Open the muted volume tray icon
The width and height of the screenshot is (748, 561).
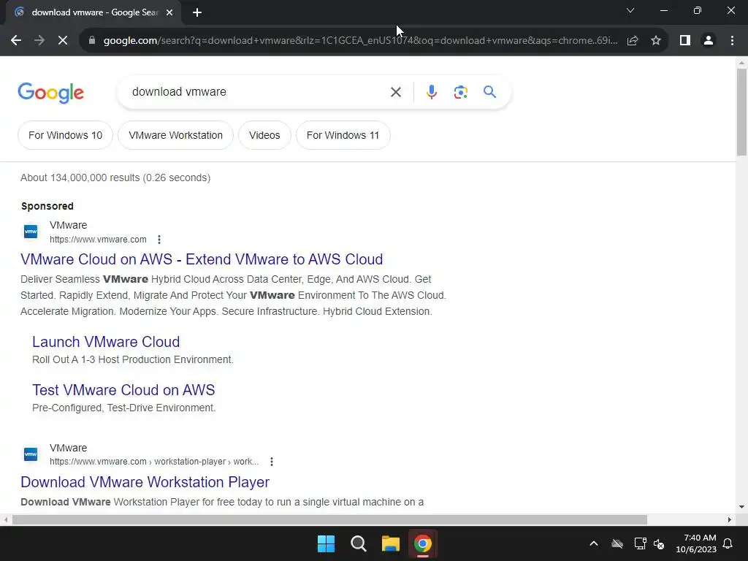pyautogui.click(x=659, y=543)
